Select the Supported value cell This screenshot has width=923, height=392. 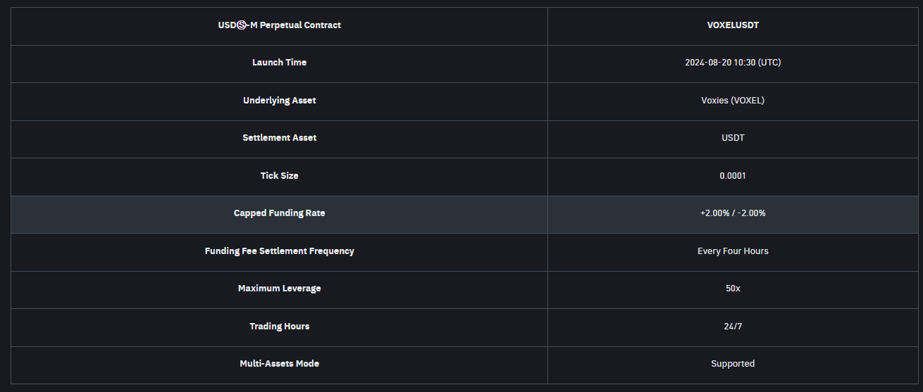tap(733, 364)
